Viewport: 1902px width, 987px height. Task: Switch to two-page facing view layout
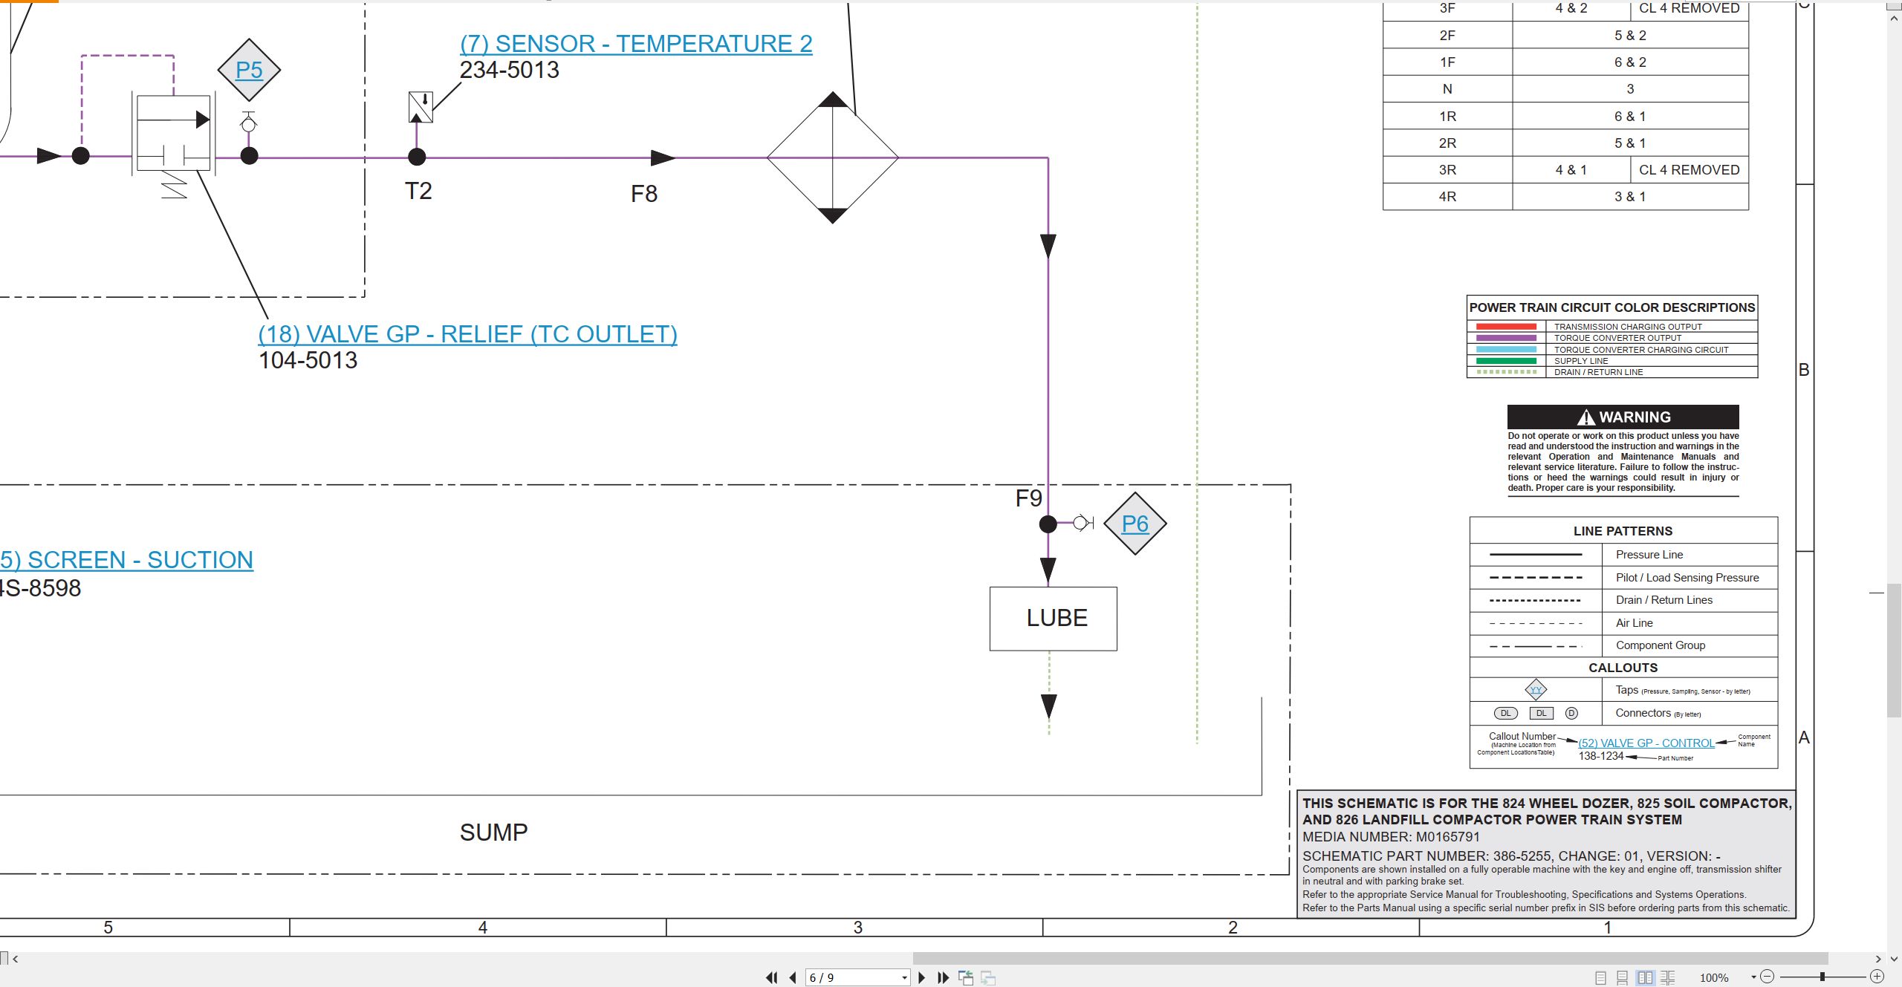pos(1645,977)
